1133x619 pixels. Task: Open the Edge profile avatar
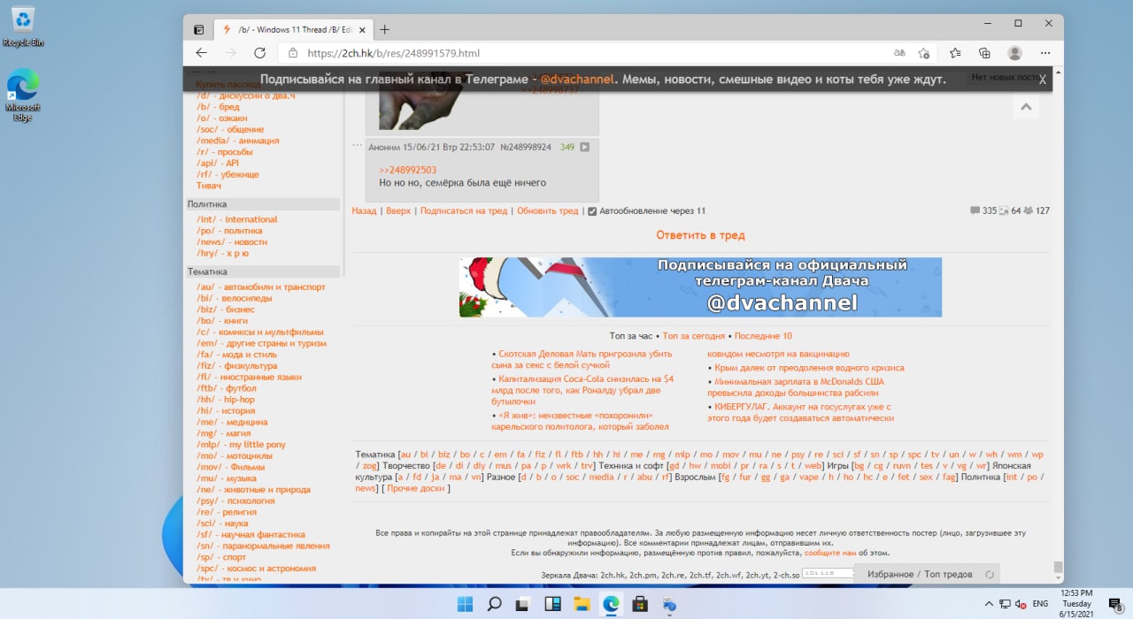[1014, 53]
